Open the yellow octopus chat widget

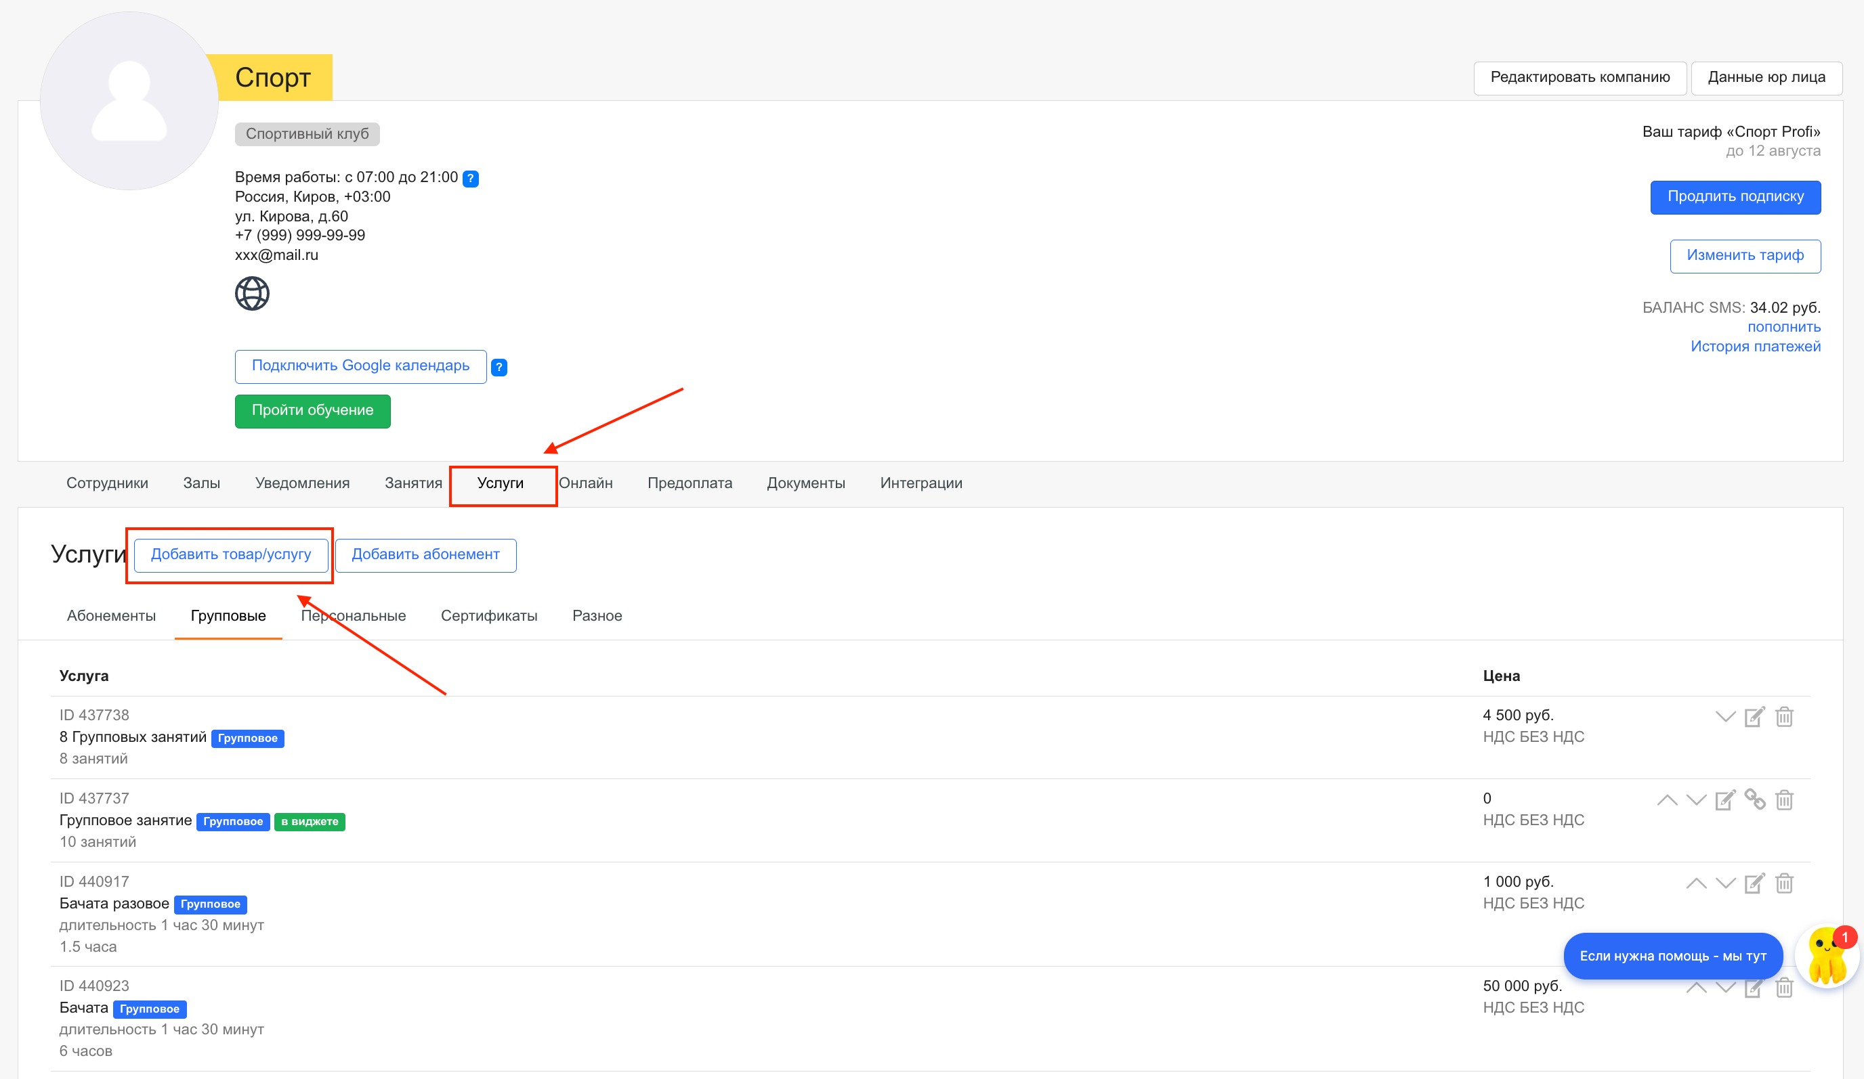[x=1827, y=956]
